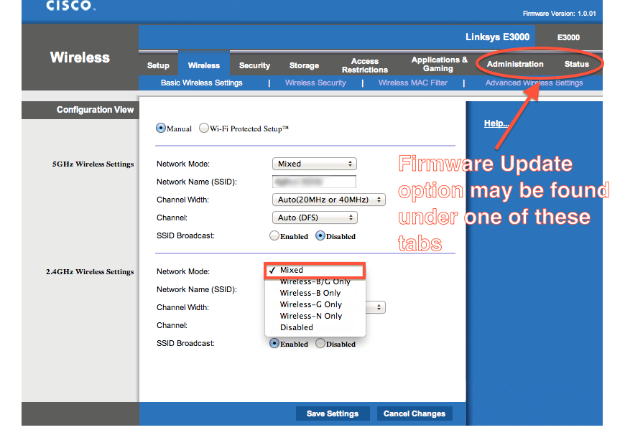Expand the 2.4GHz Channel Width dropdown arrow
Viewport: 625px width, 435px height.
pos(379,307)
